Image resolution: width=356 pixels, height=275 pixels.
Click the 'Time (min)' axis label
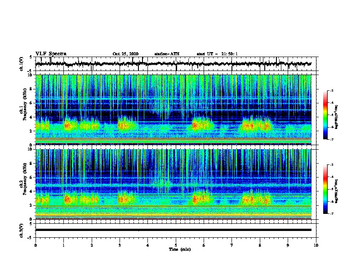[x=180, y=249]
